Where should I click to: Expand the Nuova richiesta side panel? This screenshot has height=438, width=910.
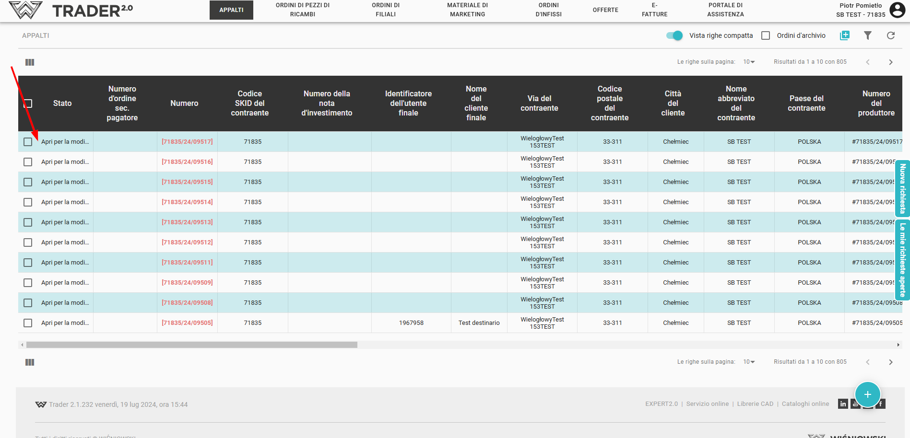coord(902,188)
